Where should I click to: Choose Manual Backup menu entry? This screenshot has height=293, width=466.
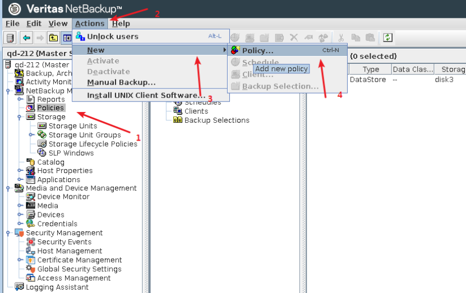(x=151, y=82)
